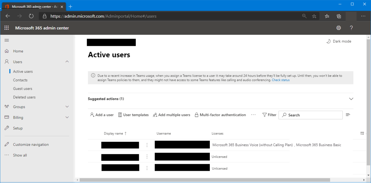Open more actions via the toolbar ellipsis
This screenshot has width=371, height=183.
(253, 115)
